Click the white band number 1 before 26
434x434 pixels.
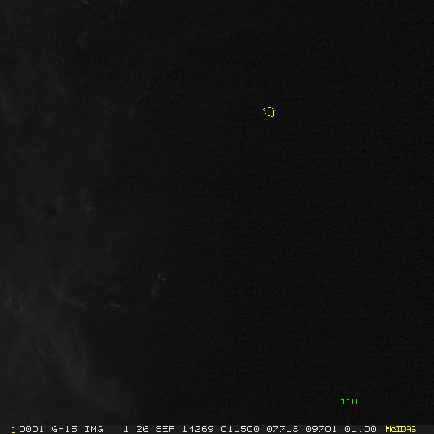point(126,429)
